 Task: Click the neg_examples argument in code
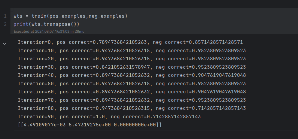click(106, 16)
